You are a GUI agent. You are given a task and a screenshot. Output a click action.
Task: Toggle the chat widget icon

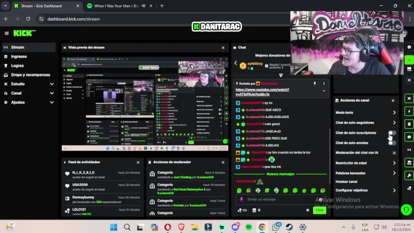coord(409,137)
